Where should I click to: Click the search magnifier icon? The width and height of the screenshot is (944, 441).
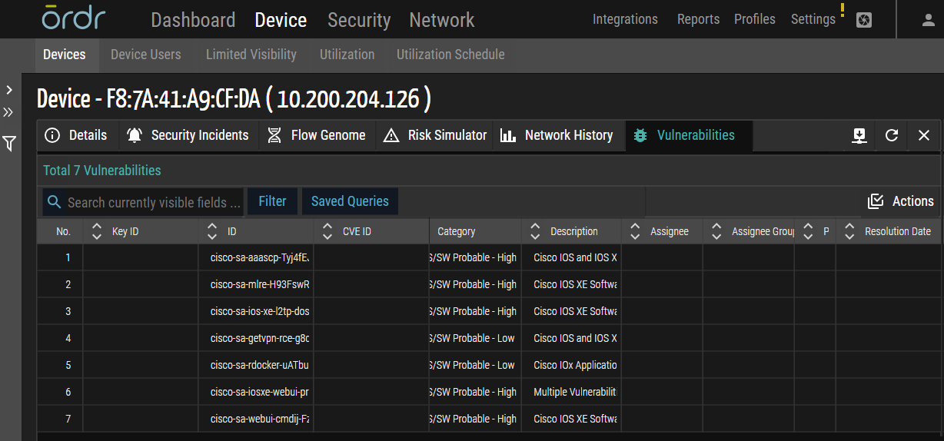tap(54, 202)
